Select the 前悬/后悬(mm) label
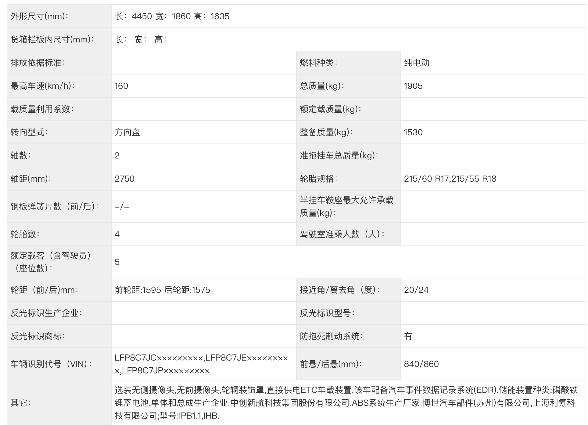 tap(331, 364)
